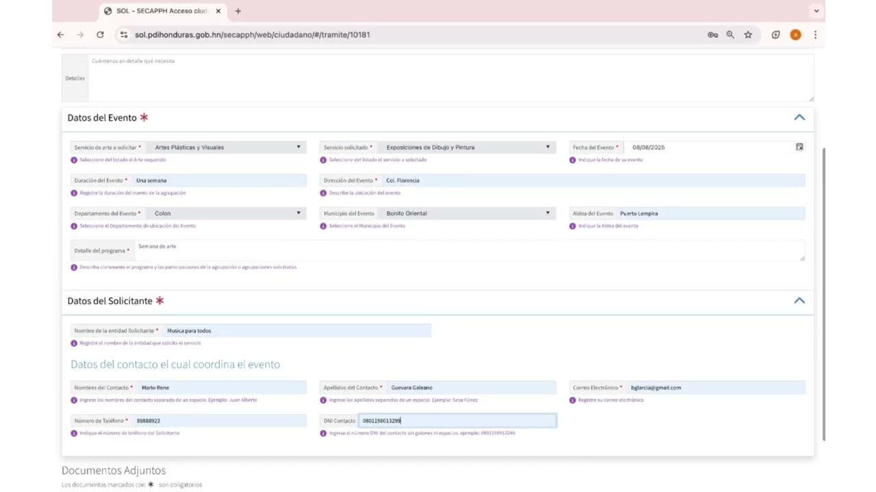Screen dimensions: 876x492
Task: Click info icon beside Seleccione del listado el servicio
Action: [323, 160]
